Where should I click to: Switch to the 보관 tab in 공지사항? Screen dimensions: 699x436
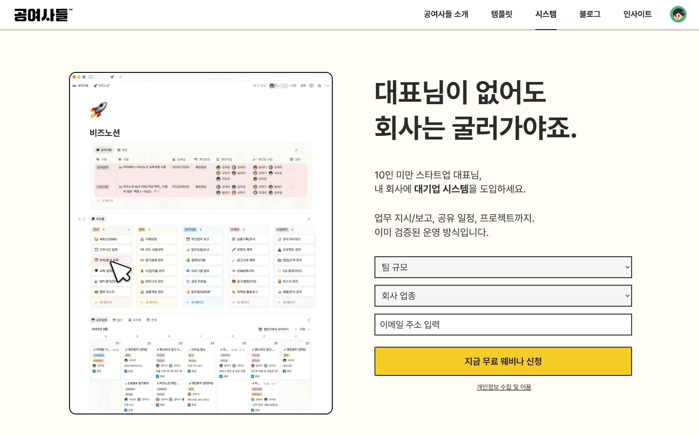(123, 150)
